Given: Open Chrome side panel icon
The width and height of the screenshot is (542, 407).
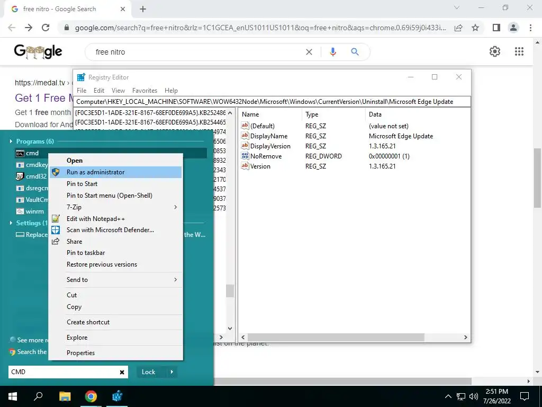Looking at the screenshot, I should point(496,28).
